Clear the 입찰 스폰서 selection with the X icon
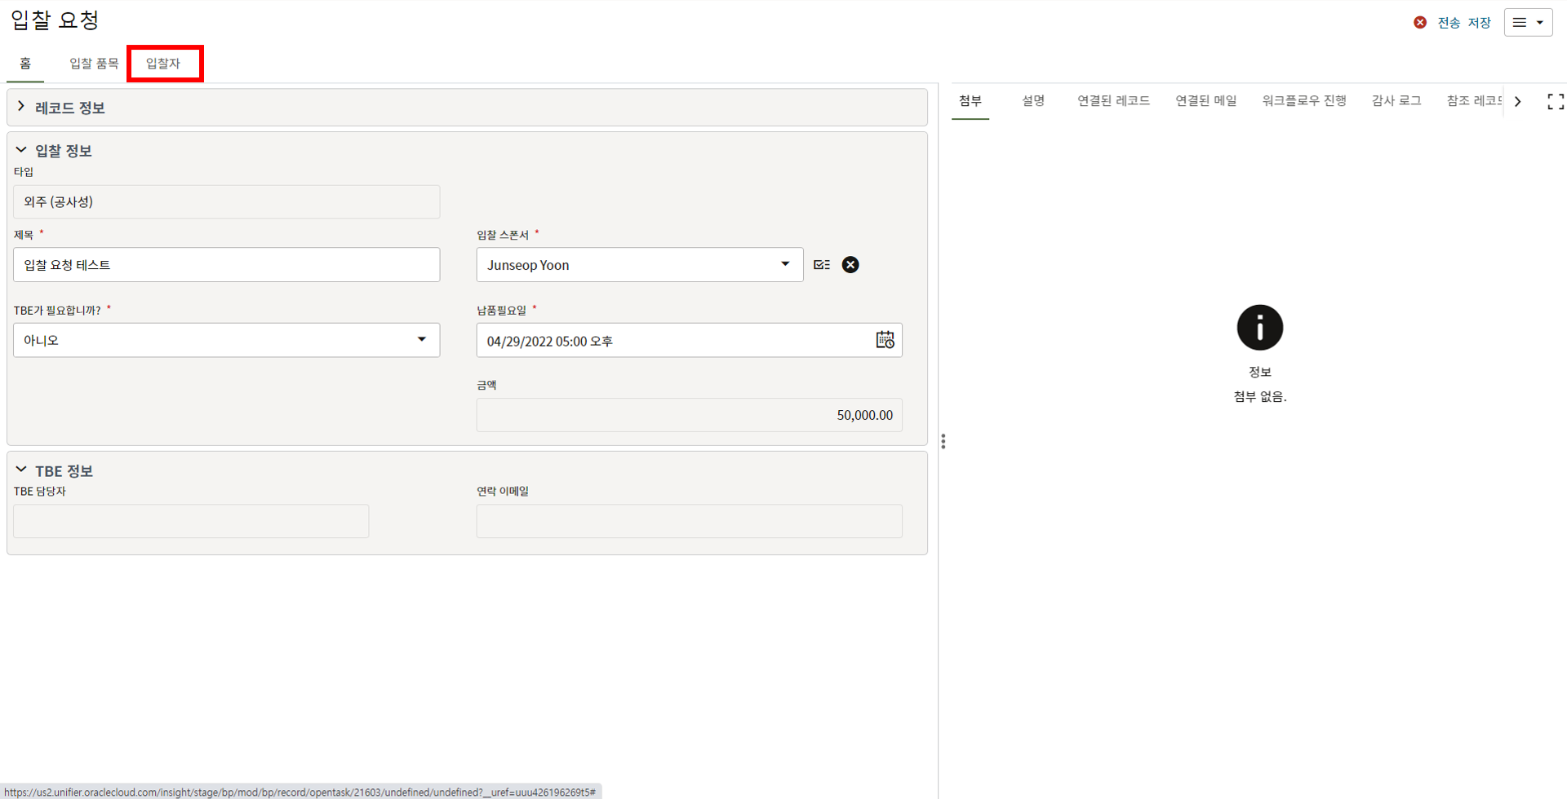 (850, 265)
